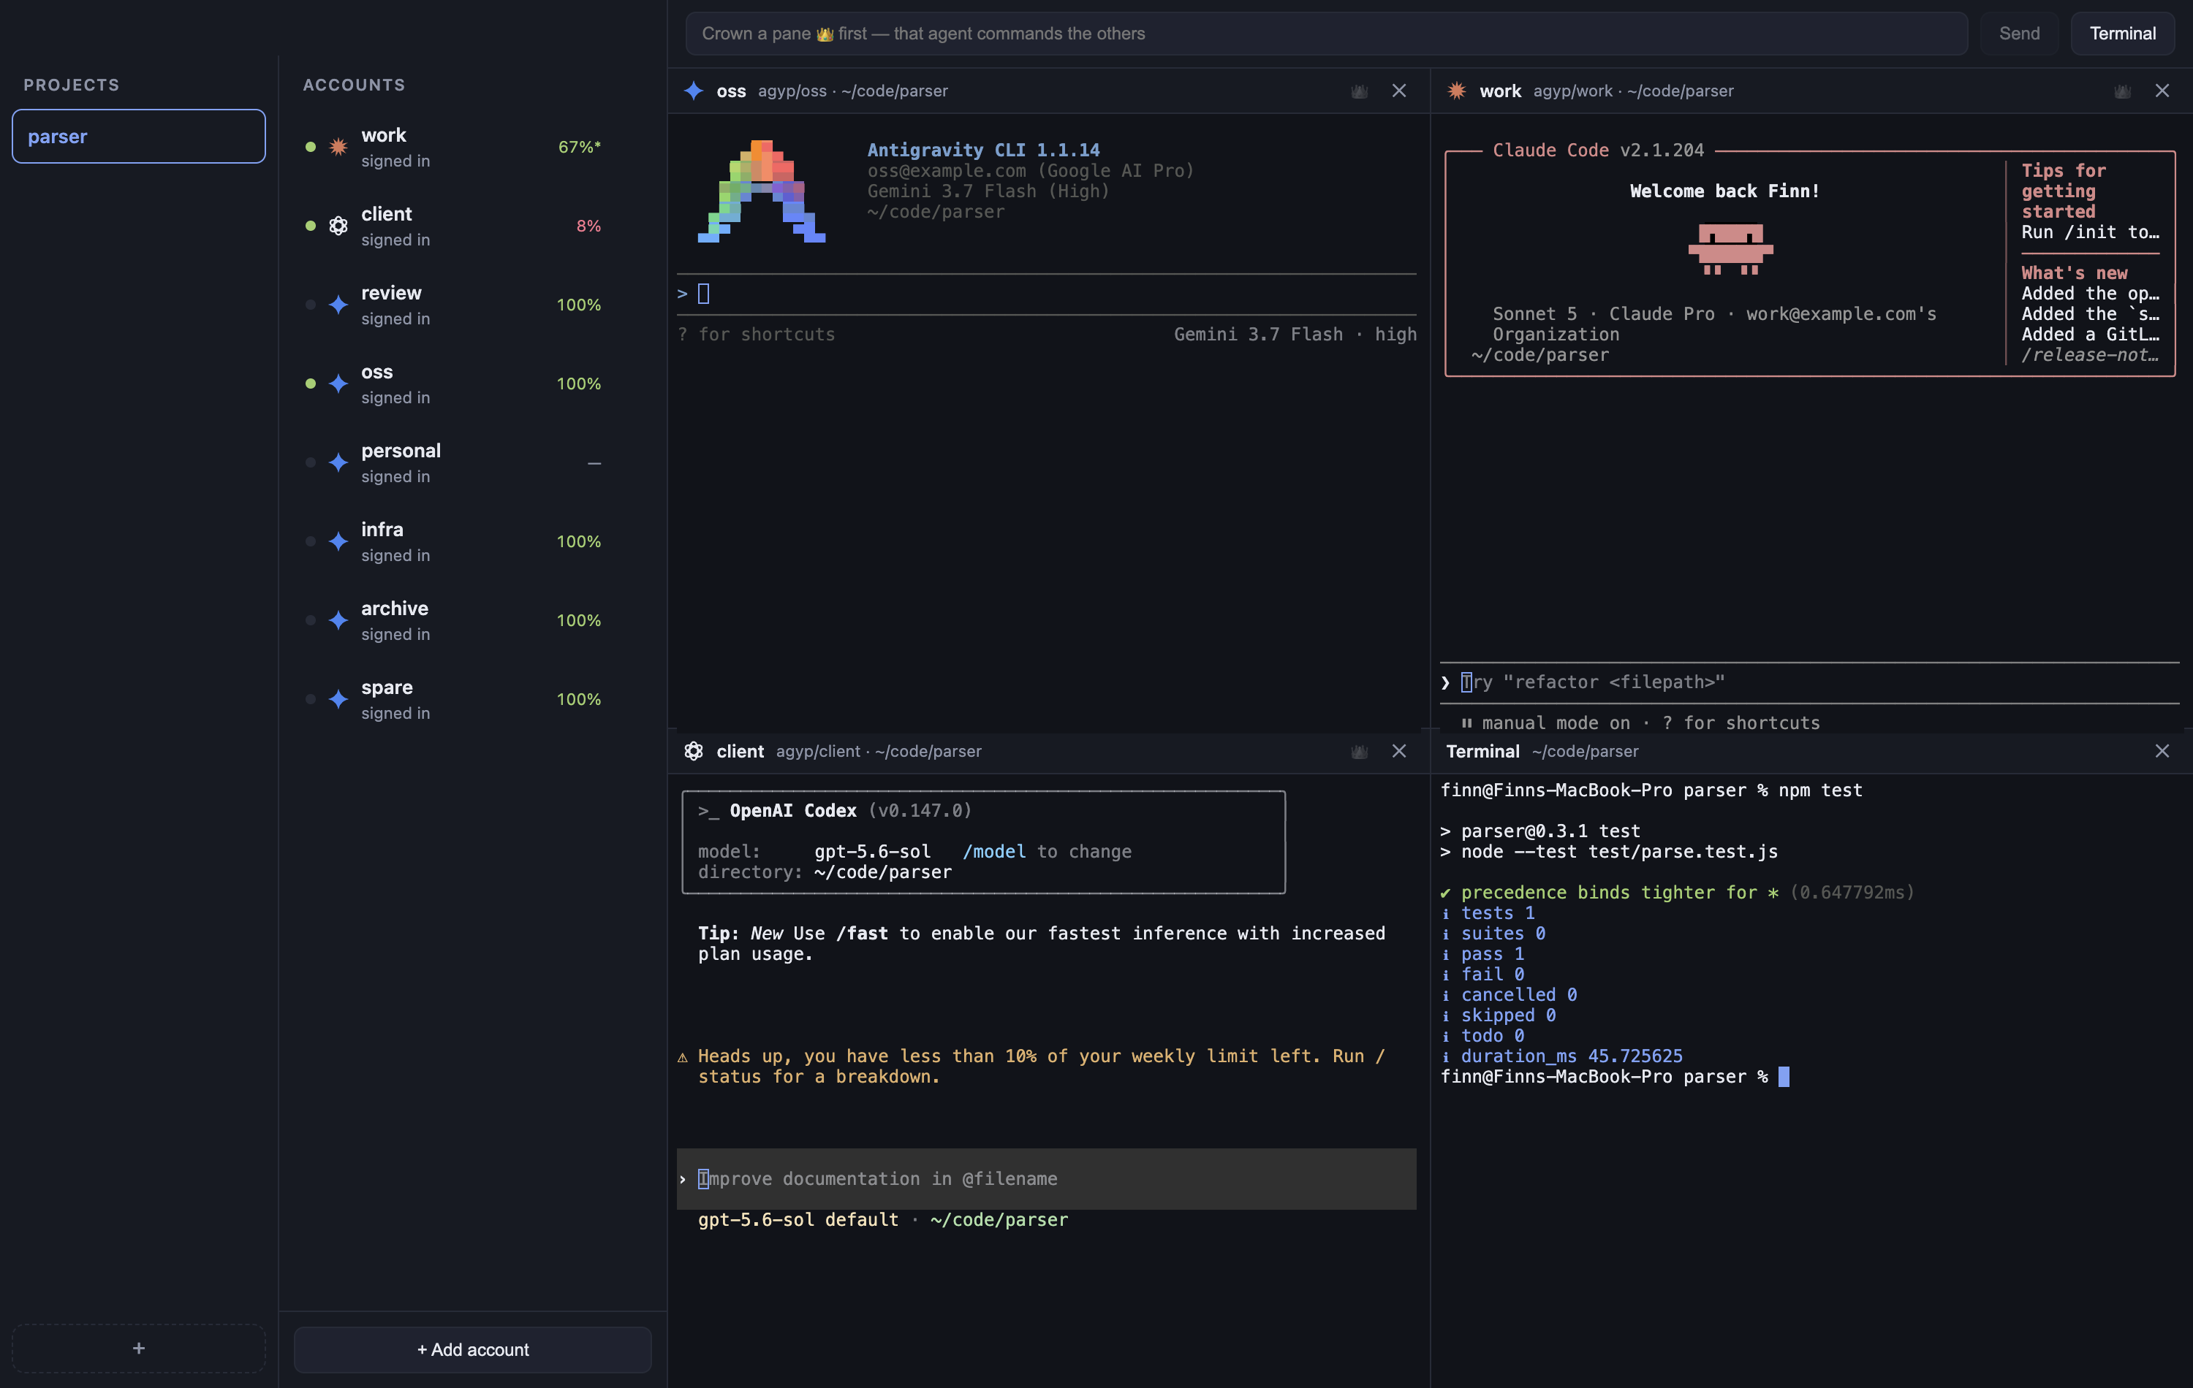The height and width of the screenshot is (1388, 2193).
Task: Click the /model command in Codex pane
Action: pos(993,852)
